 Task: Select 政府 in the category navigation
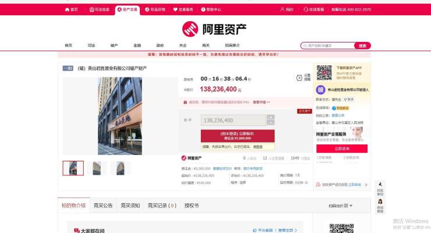(160, 45)
